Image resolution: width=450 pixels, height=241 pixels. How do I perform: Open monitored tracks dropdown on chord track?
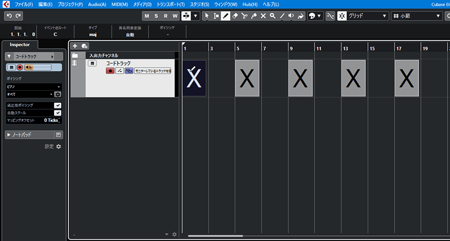coord(152,70)
